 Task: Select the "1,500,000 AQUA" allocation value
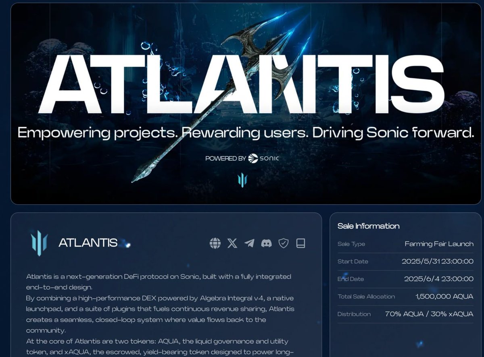pyautogui.click(x=444, y=297)
